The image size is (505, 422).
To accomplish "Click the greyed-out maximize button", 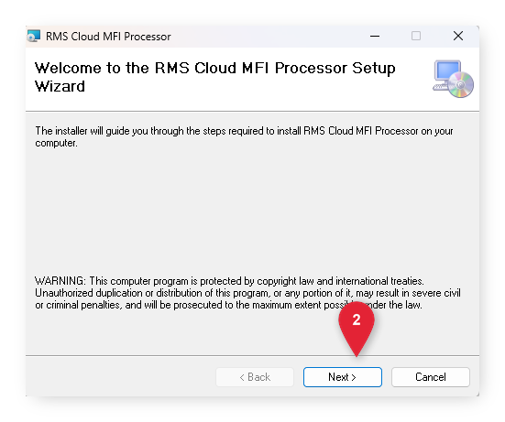I will pyautogui.click(x=416, y=36).
